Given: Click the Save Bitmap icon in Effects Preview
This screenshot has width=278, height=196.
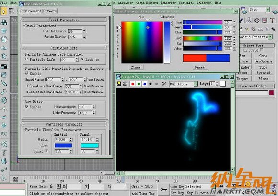Looking at the screenshot, I should 119,84.
